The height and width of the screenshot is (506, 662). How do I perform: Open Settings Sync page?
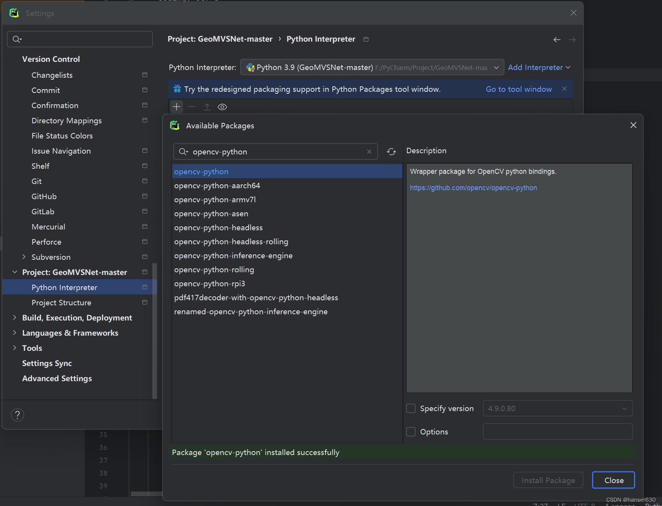[47, 363]
